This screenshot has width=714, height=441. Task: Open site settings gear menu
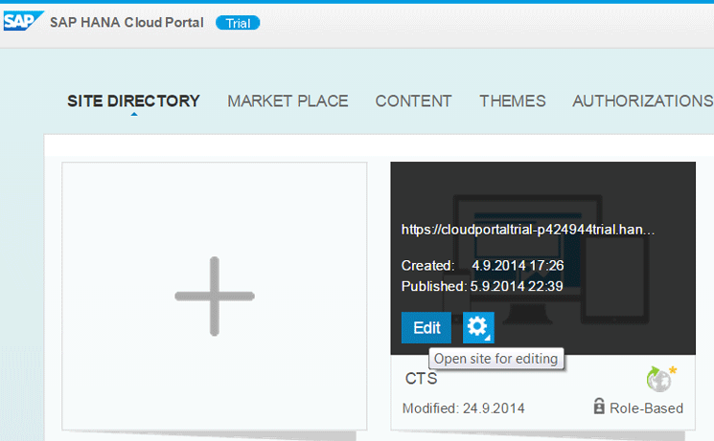pos(478,327)
